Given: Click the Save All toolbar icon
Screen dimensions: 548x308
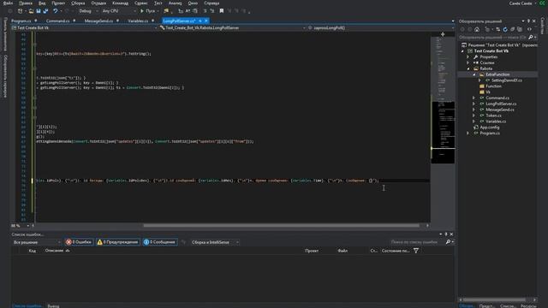Looking at the screenshot, I should click(45, 11).
